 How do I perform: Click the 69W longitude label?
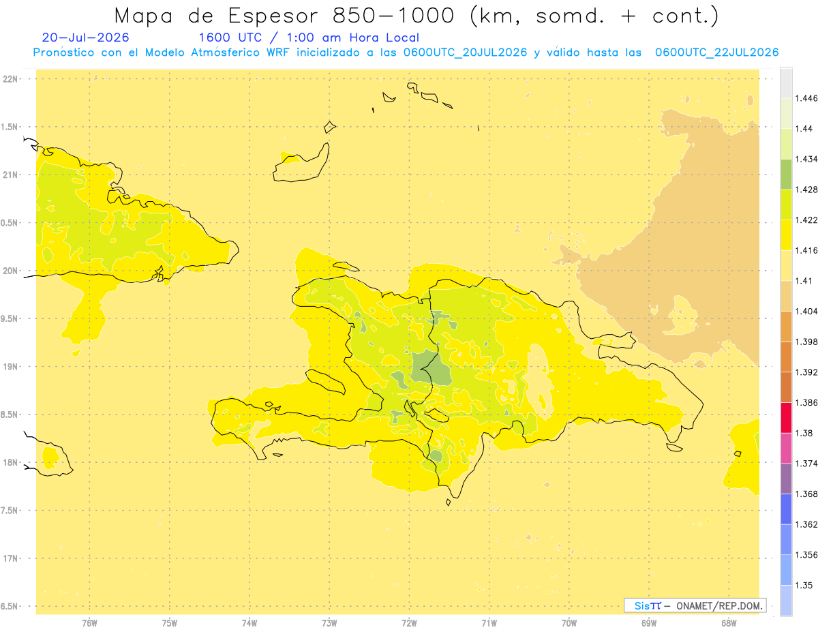tap(648, 622)
